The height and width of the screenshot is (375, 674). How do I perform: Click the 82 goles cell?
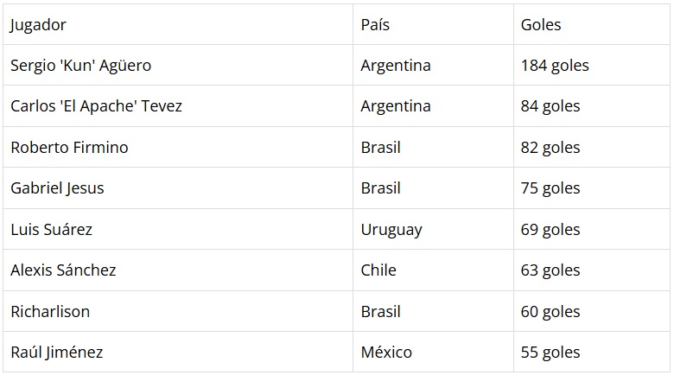[x=550, y=148]
